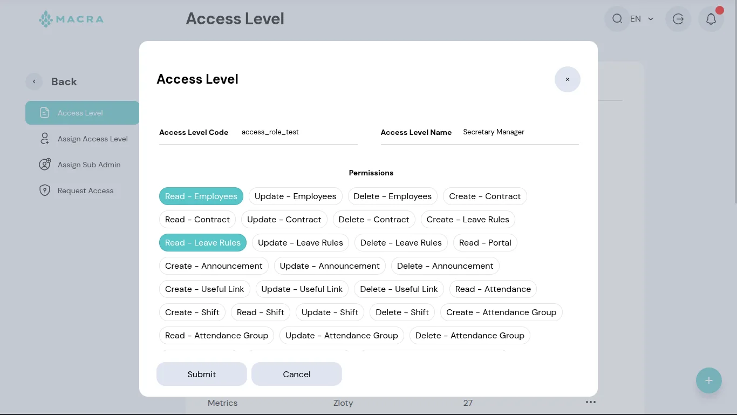Click the Request Access shield icon

(45, 191)
